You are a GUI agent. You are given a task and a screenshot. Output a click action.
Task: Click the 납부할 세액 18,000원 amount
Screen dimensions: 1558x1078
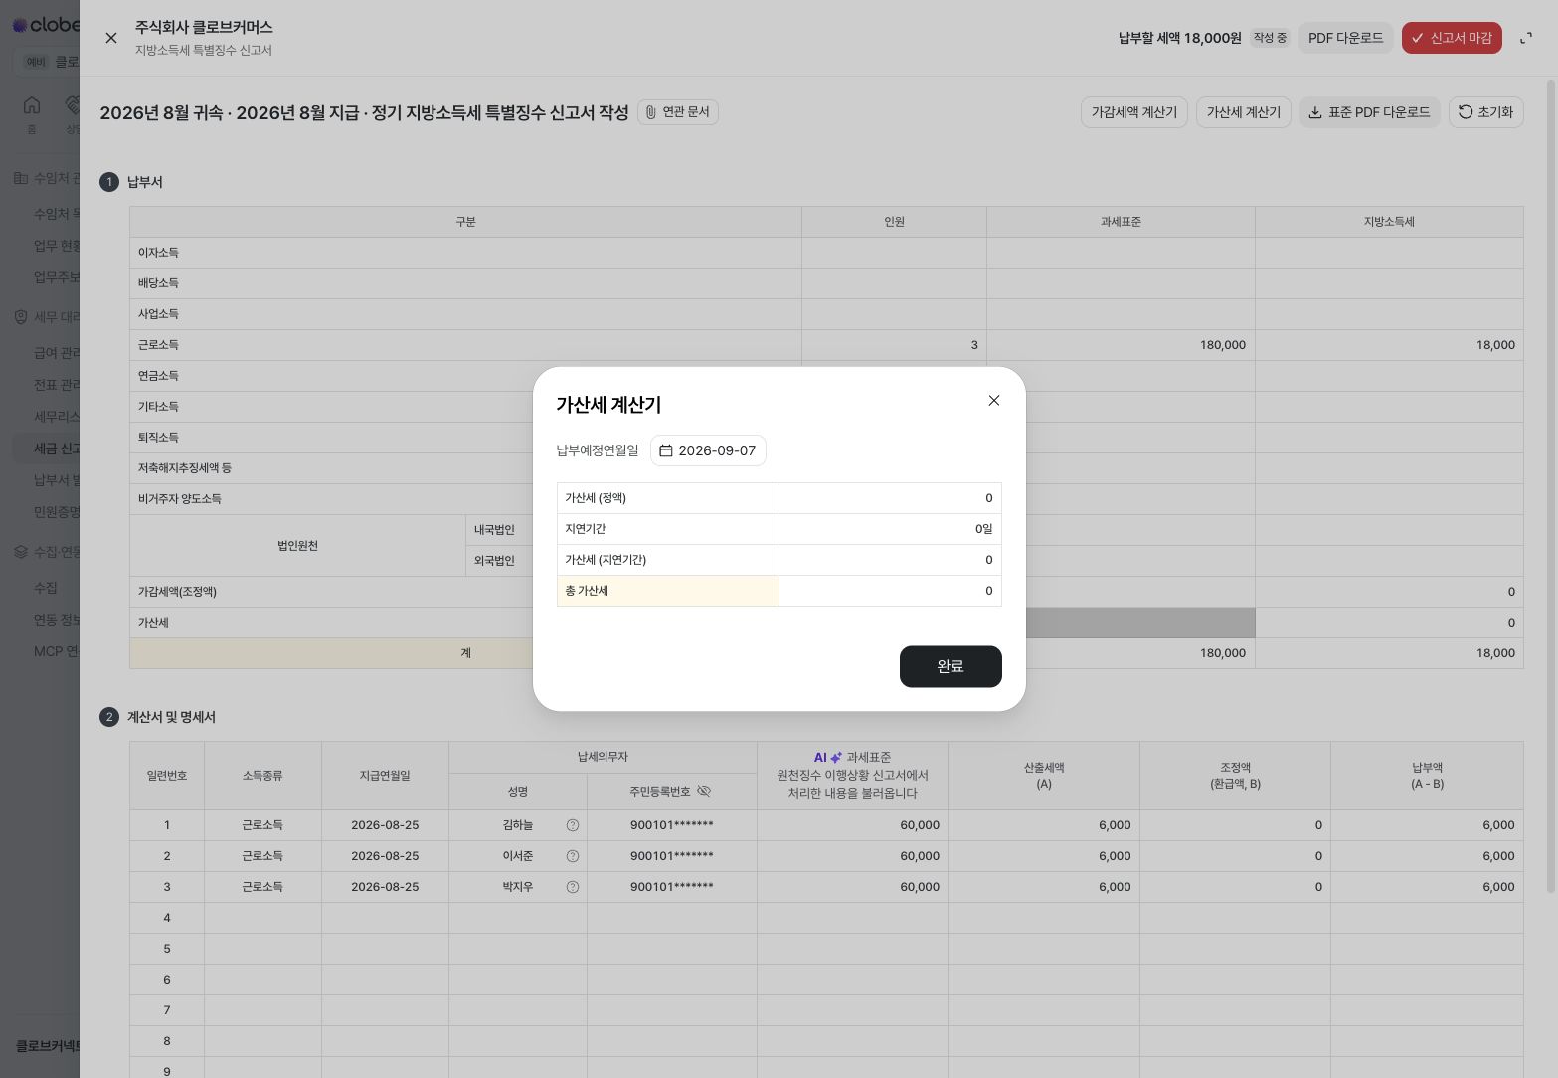tap(1180, 38)
